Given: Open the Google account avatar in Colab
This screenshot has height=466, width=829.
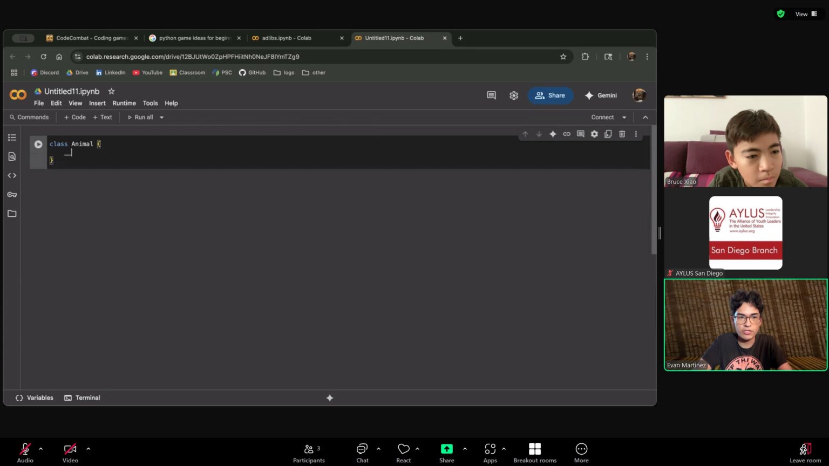Looking at the screenshot, I should pyautogui.click(x=640, y=95).
